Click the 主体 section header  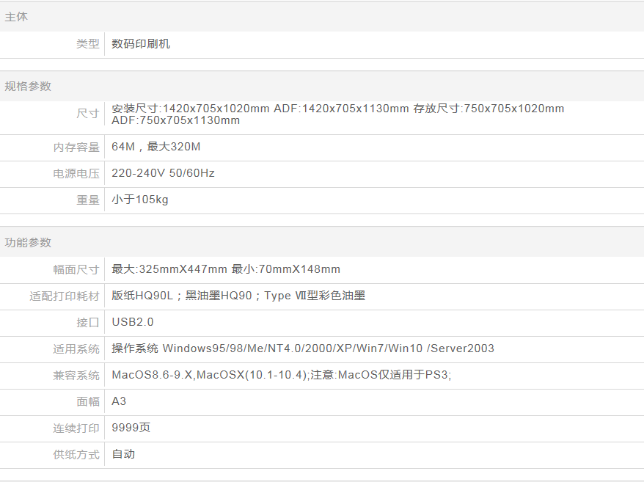[17, 17]
